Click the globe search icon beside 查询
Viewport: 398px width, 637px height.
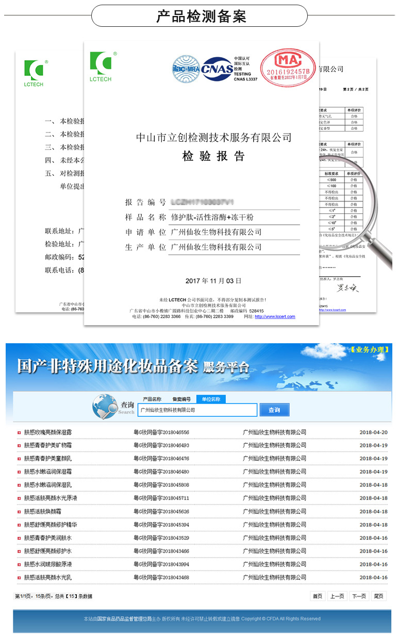[x=105, y=407]
